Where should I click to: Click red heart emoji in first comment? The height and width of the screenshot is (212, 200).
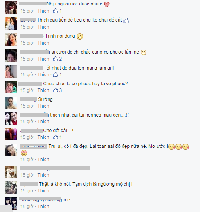point(106,5)
